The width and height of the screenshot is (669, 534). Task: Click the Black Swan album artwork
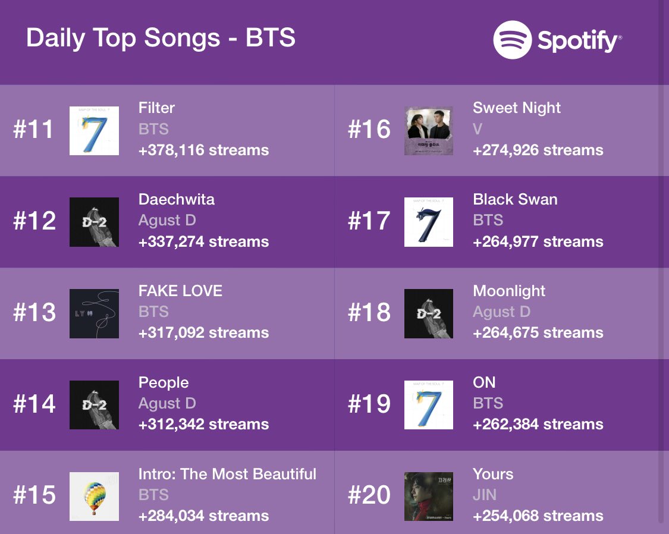pyautogui.click(x=429, y=222)
